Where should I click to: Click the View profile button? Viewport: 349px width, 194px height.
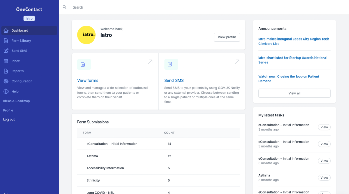point(227,37)
